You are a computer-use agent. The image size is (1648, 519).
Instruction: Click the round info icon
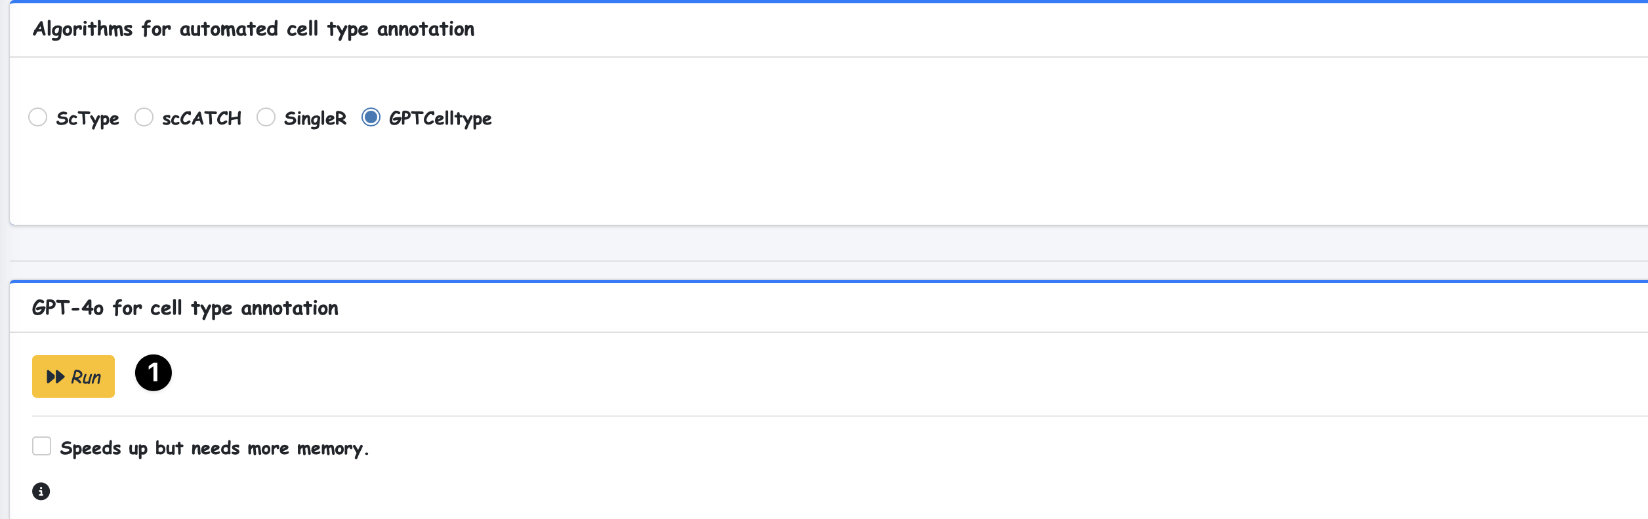click(x=41, y=491)
